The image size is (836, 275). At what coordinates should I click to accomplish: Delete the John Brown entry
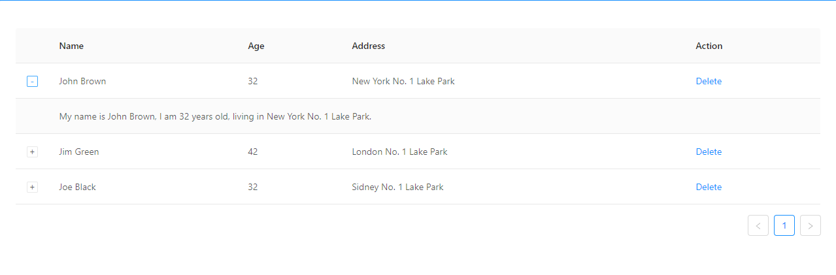pos(709,82)
